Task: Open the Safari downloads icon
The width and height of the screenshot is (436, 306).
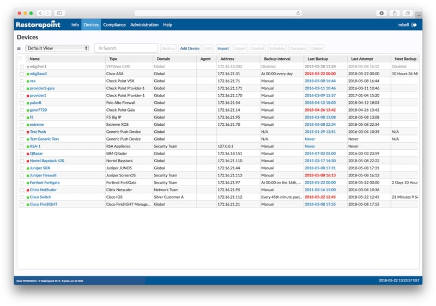Action: click(x=381, y=13)
